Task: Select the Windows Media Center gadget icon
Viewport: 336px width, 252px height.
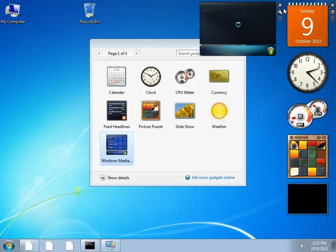Action: pos(116,145)
